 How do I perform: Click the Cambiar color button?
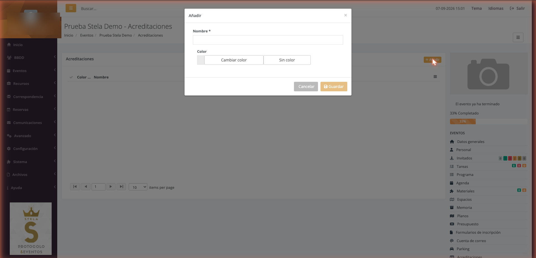(x=234, y=60)
